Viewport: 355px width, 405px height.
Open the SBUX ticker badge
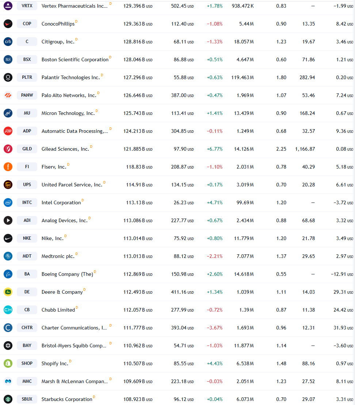point(27,399)
